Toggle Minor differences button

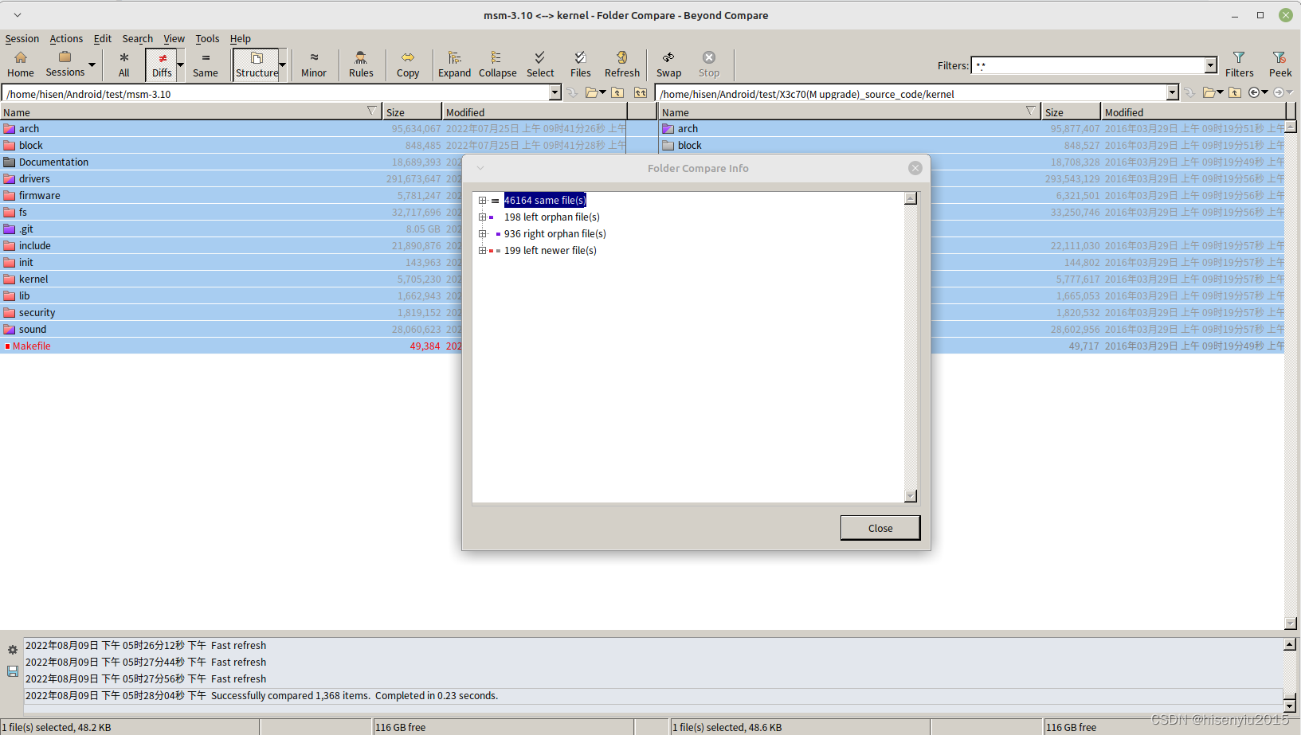[x=314, y=64]
